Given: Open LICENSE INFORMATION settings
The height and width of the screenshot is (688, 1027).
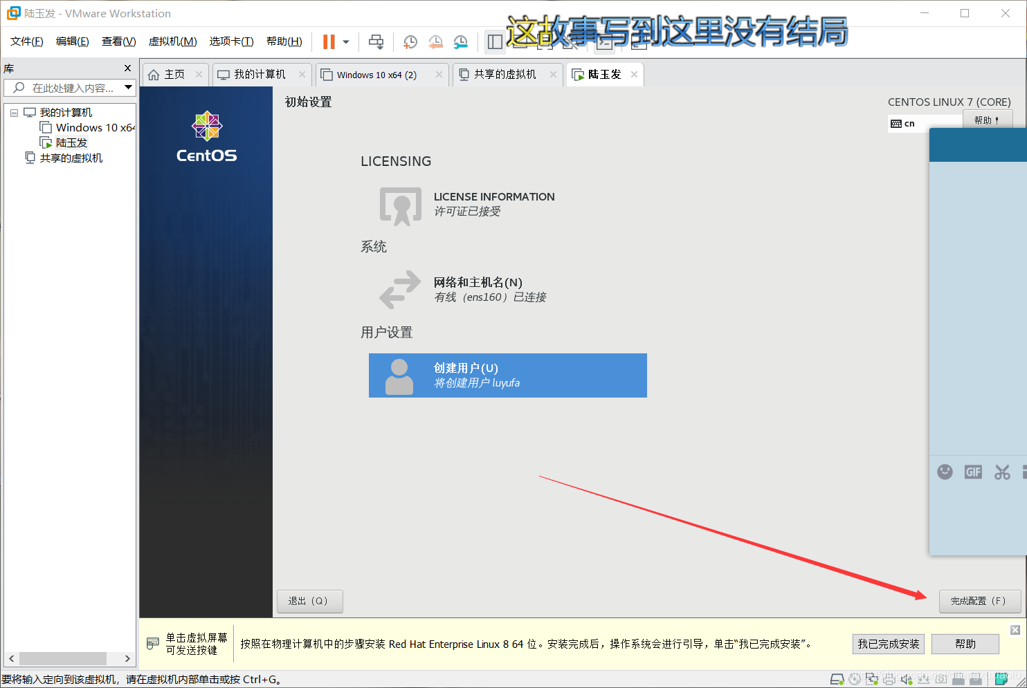Looking at the screenshot, I should 494,204.
